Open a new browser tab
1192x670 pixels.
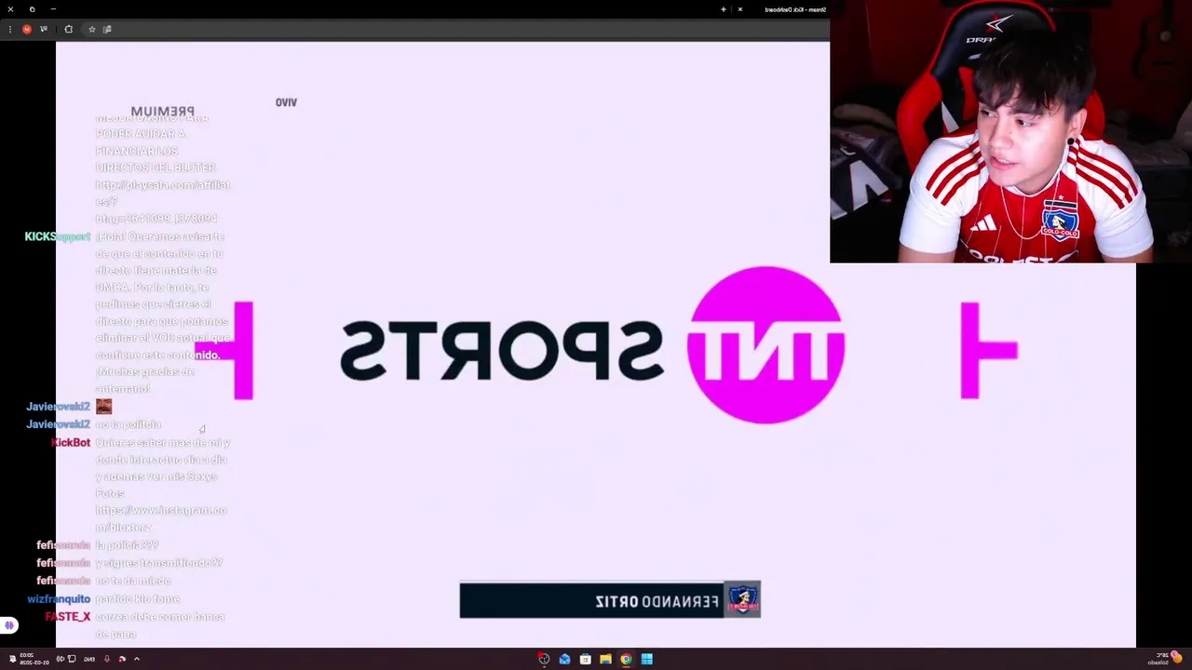(723, 9)
